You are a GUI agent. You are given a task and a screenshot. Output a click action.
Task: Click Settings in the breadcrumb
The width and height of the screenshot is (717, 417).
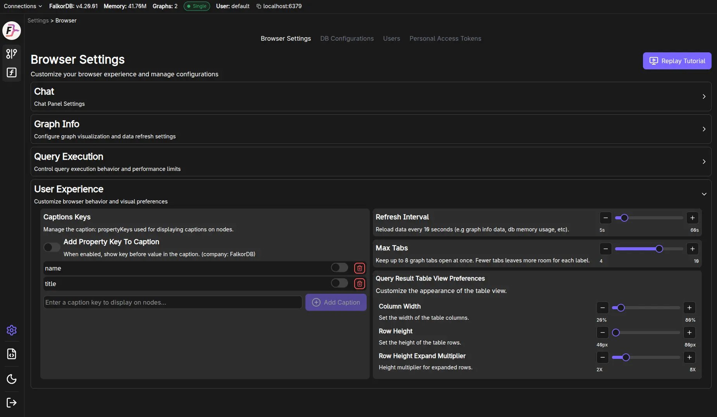coord(38,21)
